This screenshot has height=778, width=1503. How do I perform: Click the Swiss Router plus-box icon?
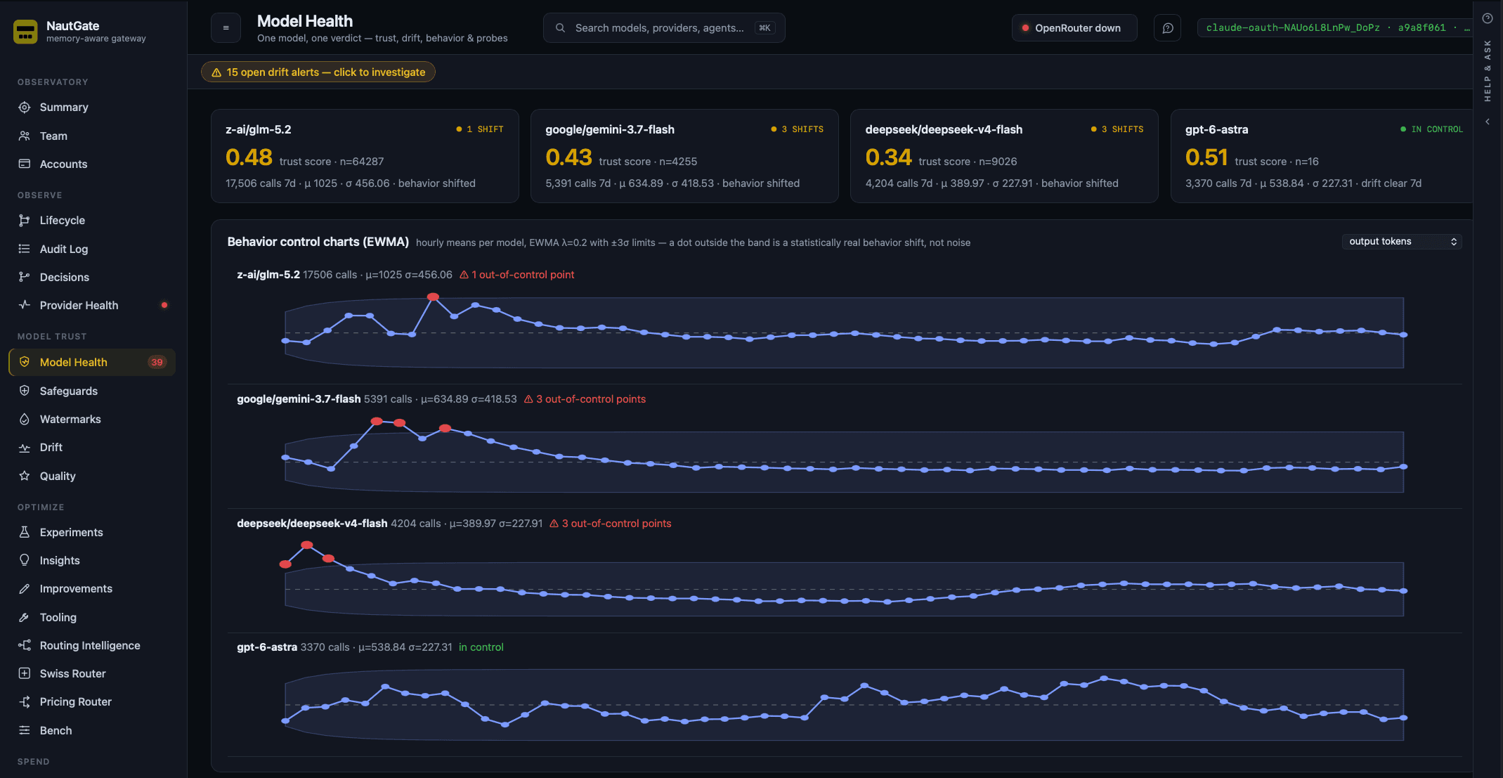25,673
